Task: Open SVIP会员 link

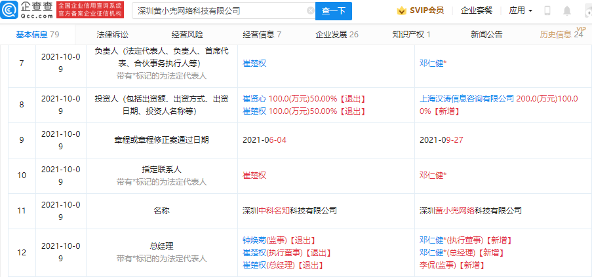Action: pyautogui.click(x=427, y=10)
